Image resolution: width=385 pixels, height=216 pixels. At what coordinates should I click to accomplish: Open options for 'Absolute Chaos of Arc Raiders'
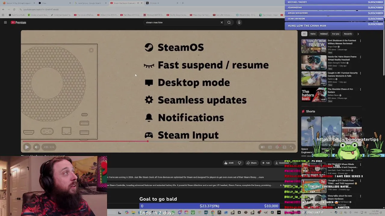pyautogui.click(x=360, y=89)
